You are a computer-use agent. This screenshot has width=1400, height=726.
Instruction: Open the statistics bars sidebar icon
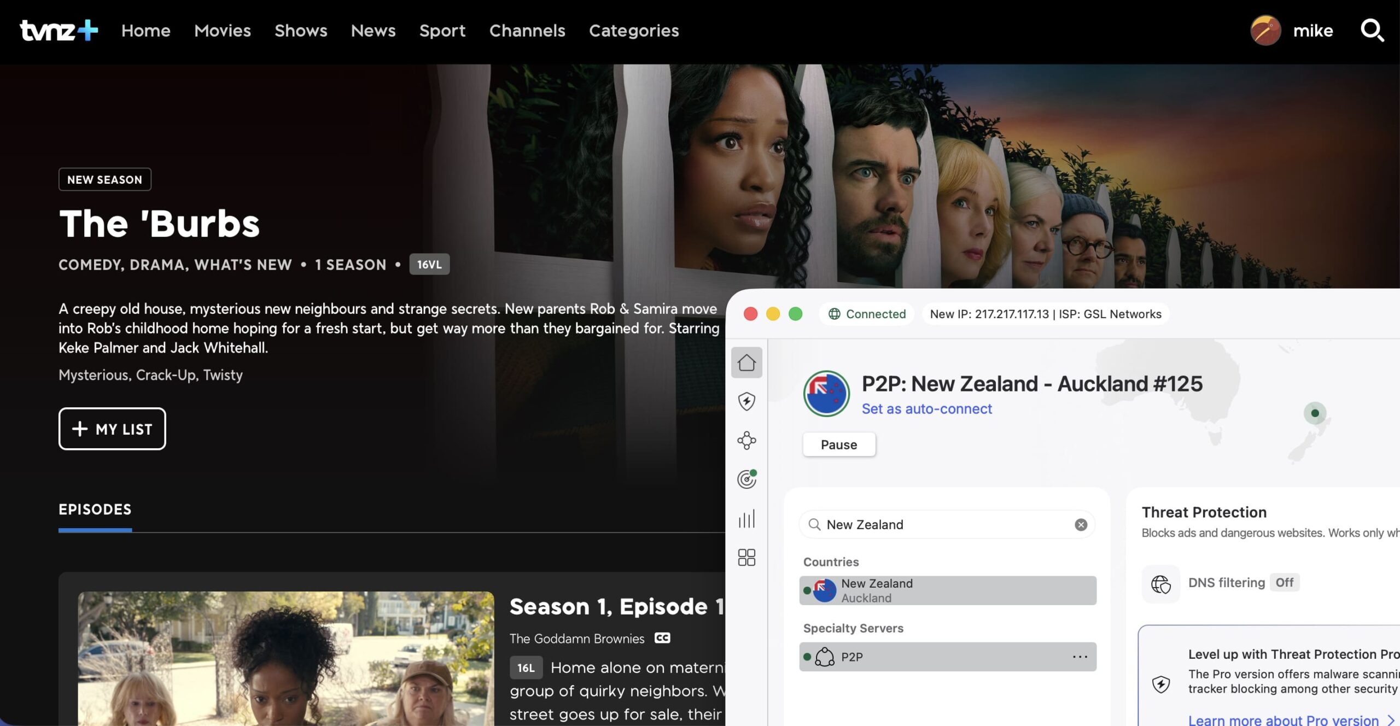coord(746,519)
